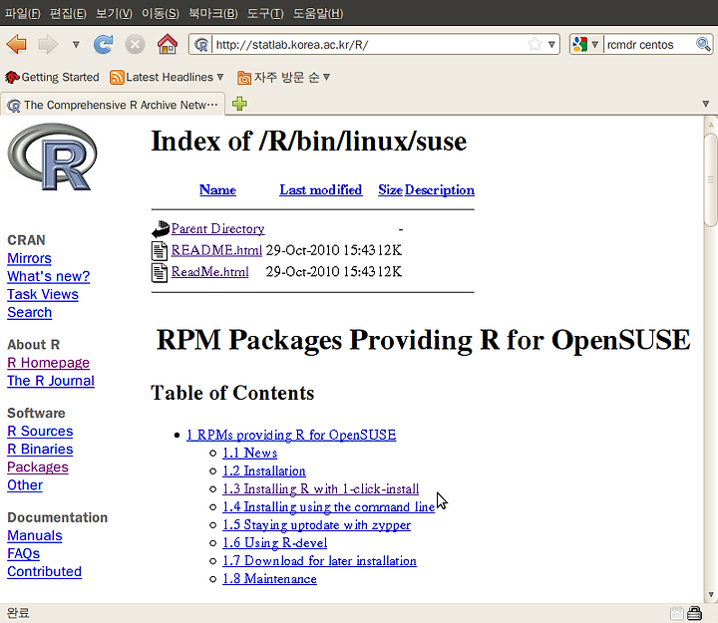
Task: Open the What's new? sidebar link
Action: tap(49, 276)
